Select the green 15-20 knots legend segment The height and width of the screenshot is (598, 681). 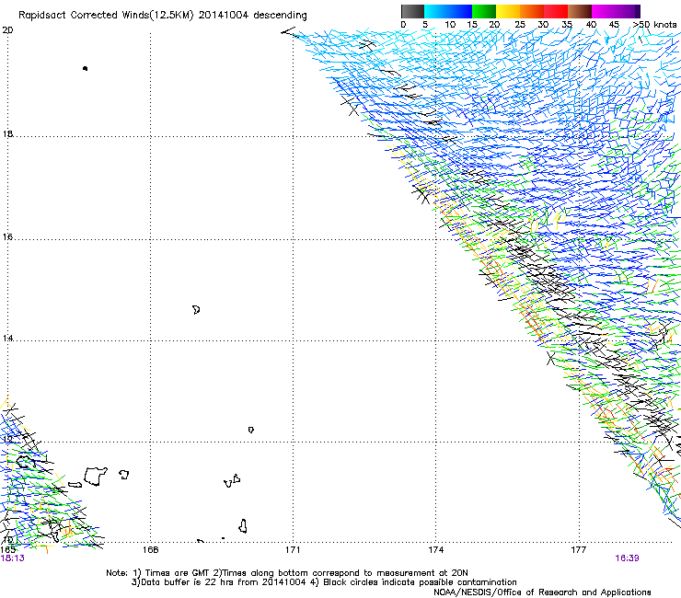484,11
